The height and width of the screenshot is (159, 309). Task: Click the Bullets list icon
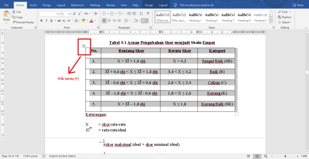104,14
